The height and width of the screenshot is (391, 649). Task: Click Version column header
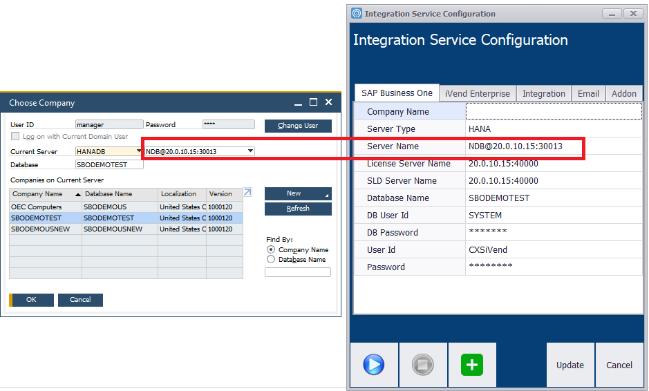pyautogui.click(x=225, y=194)
